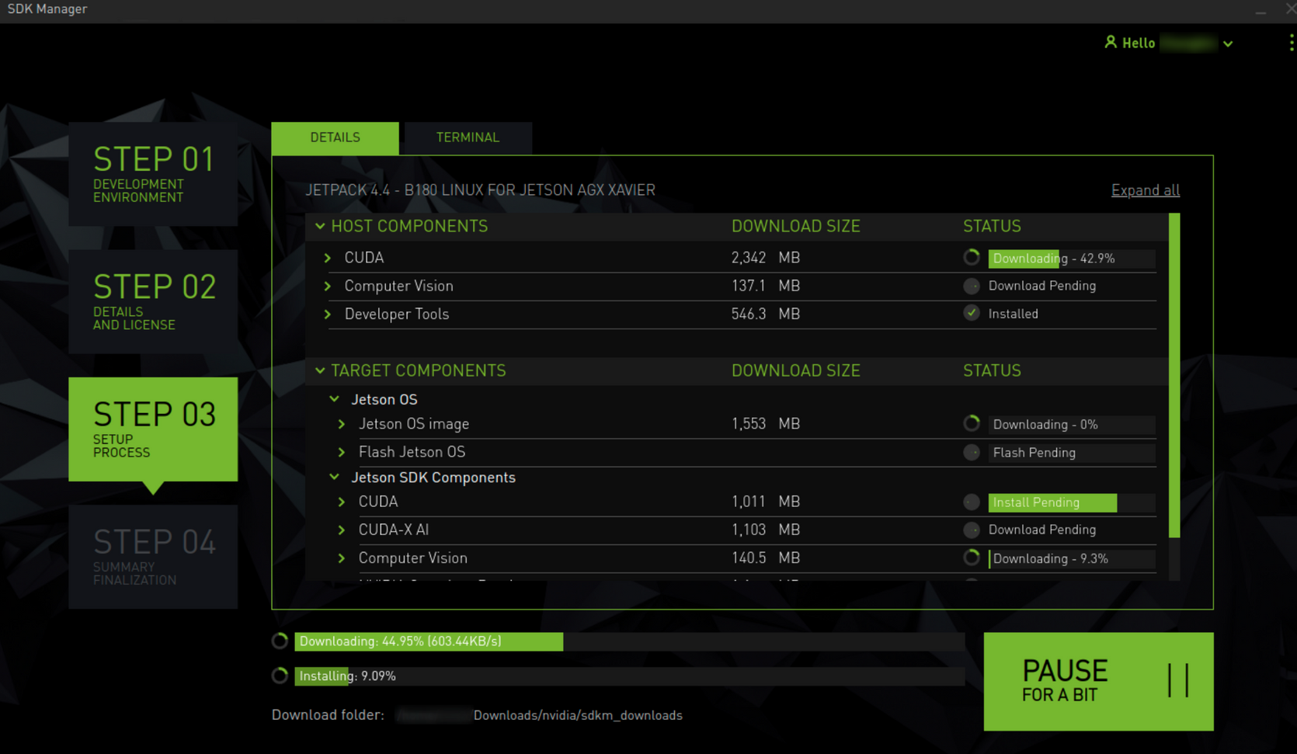Collapse the Jetson SDK Components group
This screenshot has height=754, width=1297.
(x=335, y=478)
